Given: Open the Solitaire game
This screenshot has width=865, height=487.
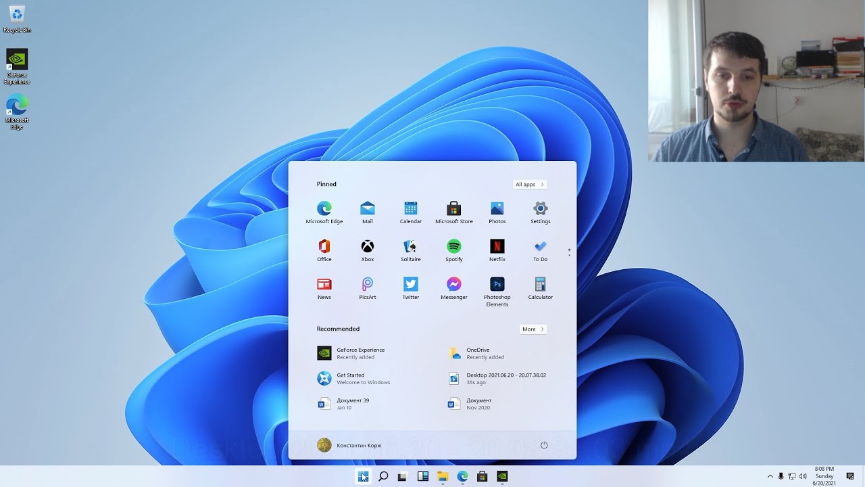Looking at the screenshot, I should (x=411, y=250).
